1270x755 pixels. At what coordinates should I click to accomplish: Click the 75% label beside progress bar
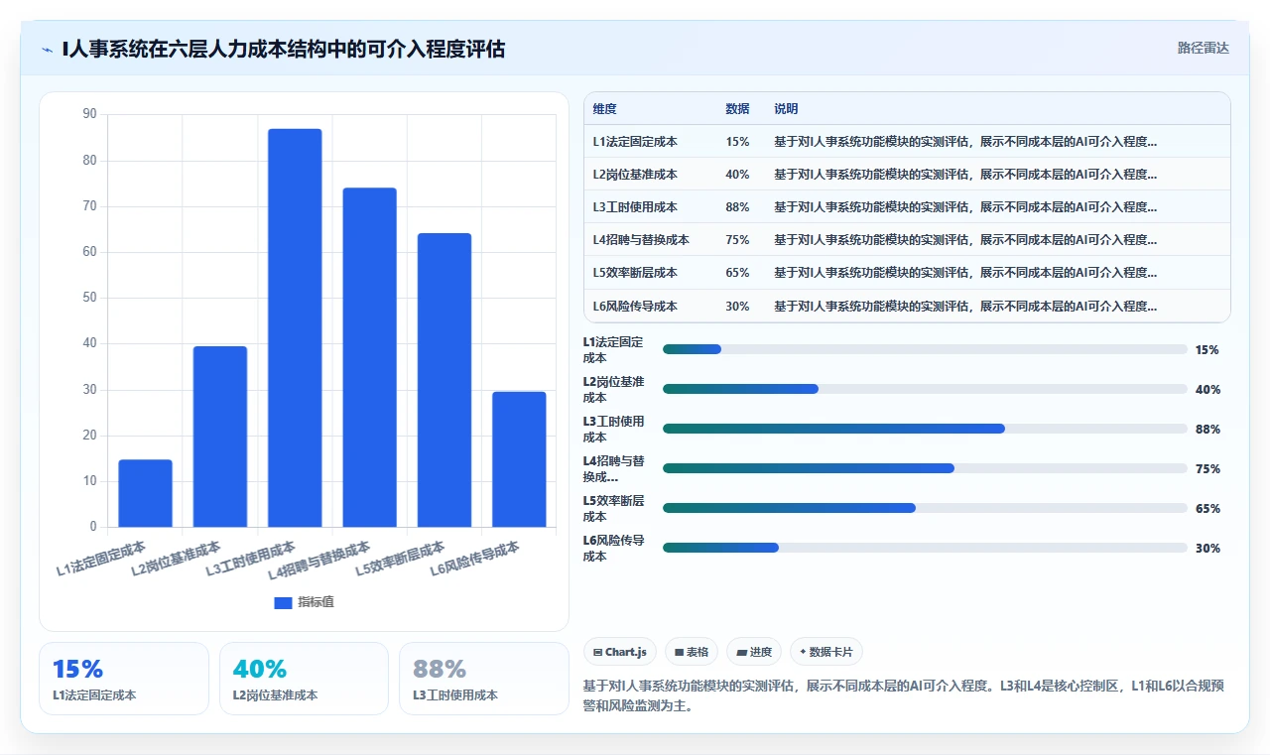click(x=1207, y=469)
